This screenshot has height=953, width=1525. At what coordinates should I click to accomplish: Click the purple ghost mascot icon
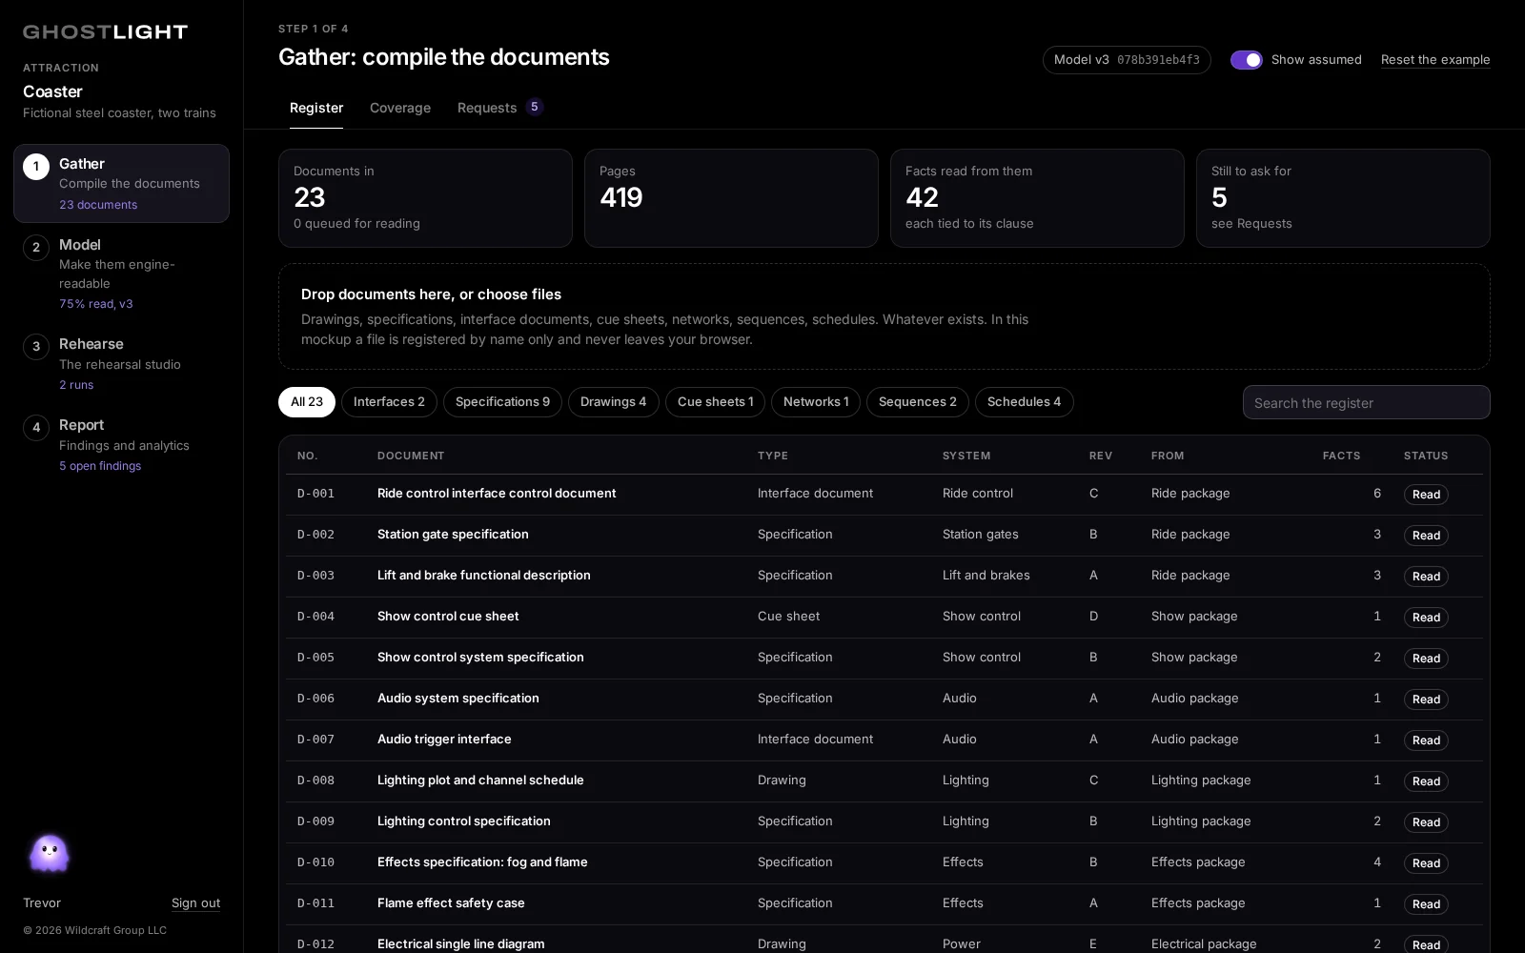pos(49,854)
